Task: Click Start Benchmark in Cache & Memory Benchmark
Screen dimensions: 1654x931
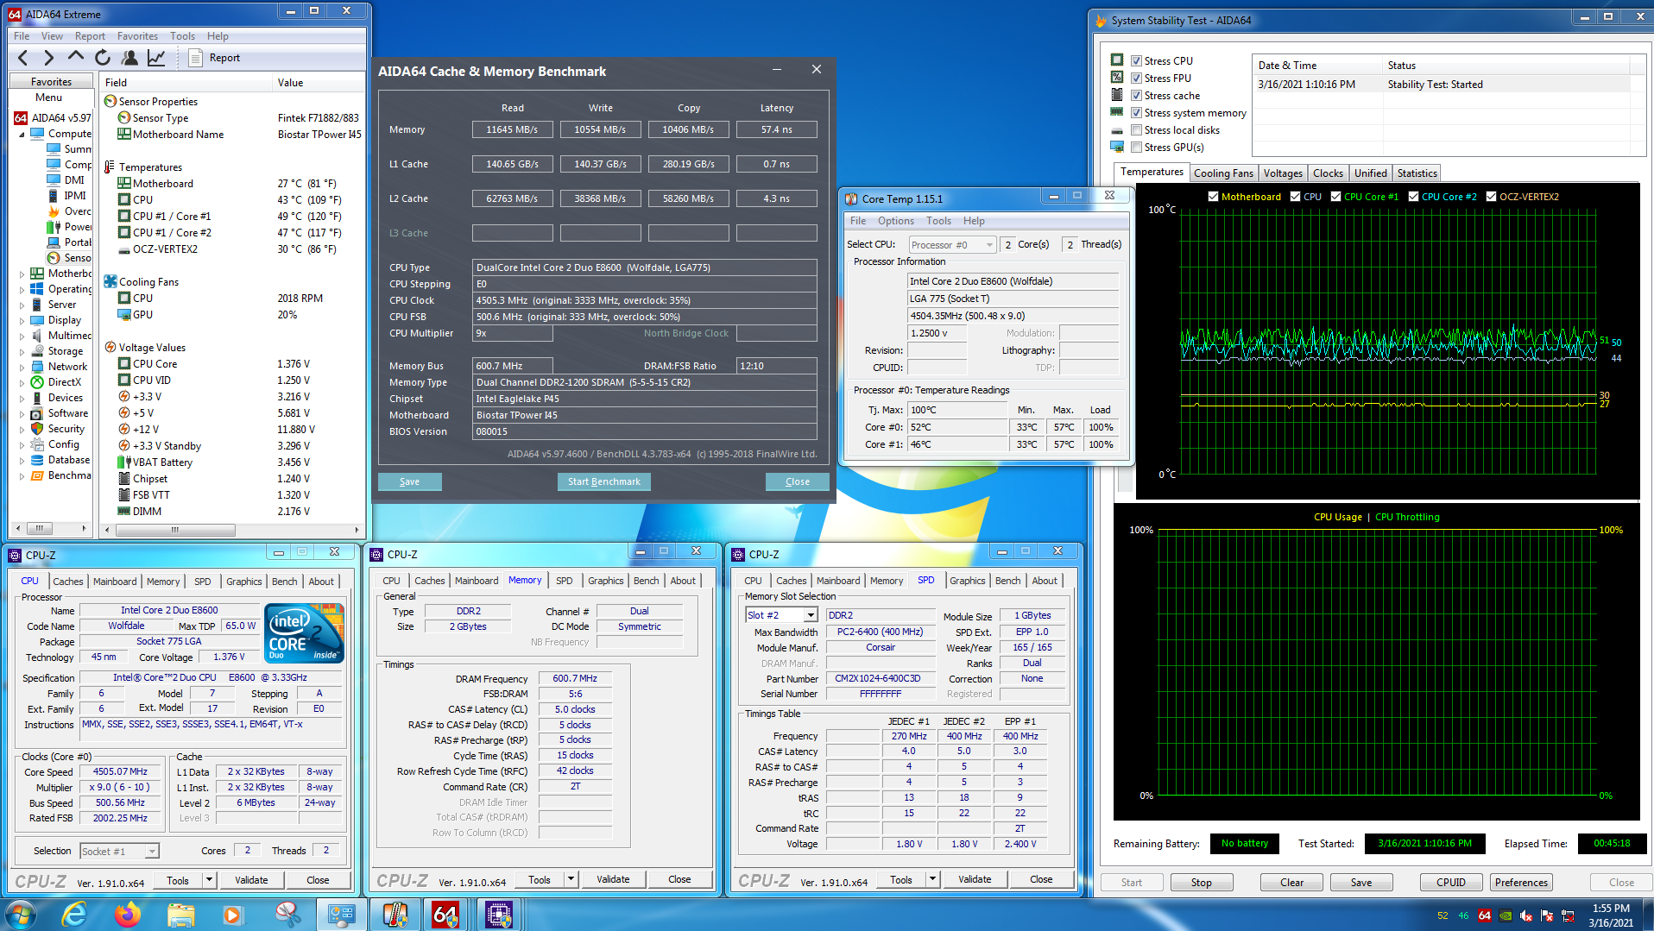Action: [x=604, y=481]
